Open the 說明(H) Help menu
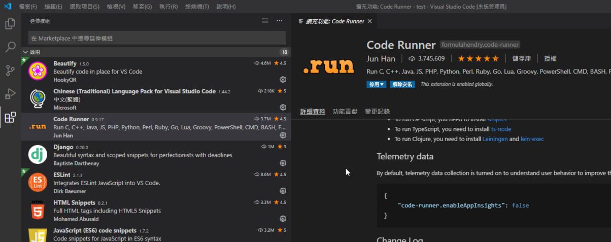The image size is (611, 242). click(x=226, y=7)
